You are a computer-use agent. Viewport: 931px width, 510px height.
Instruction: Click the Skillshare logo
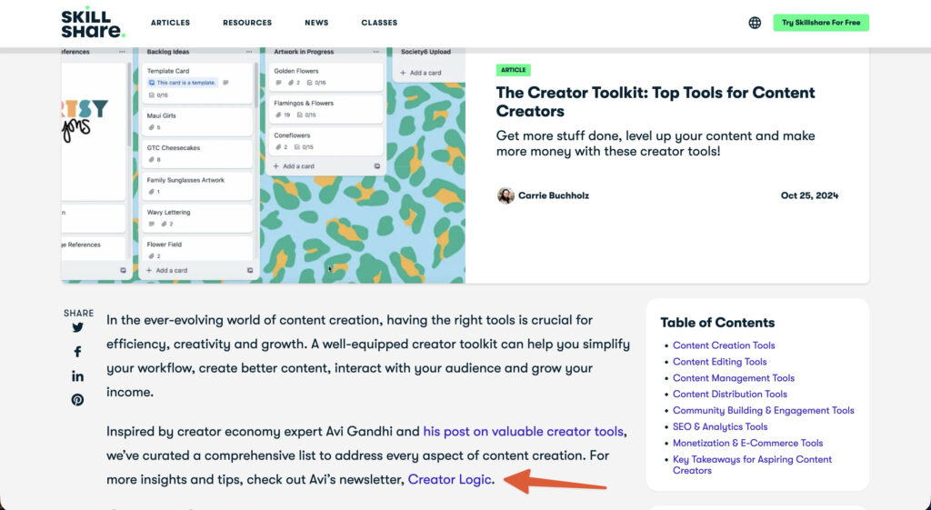coord(92,23)
